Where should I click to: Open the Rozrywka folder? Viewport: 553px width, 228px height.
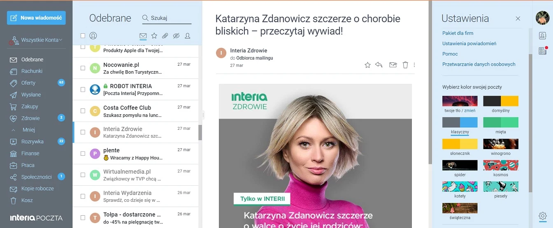click(32, 142)
